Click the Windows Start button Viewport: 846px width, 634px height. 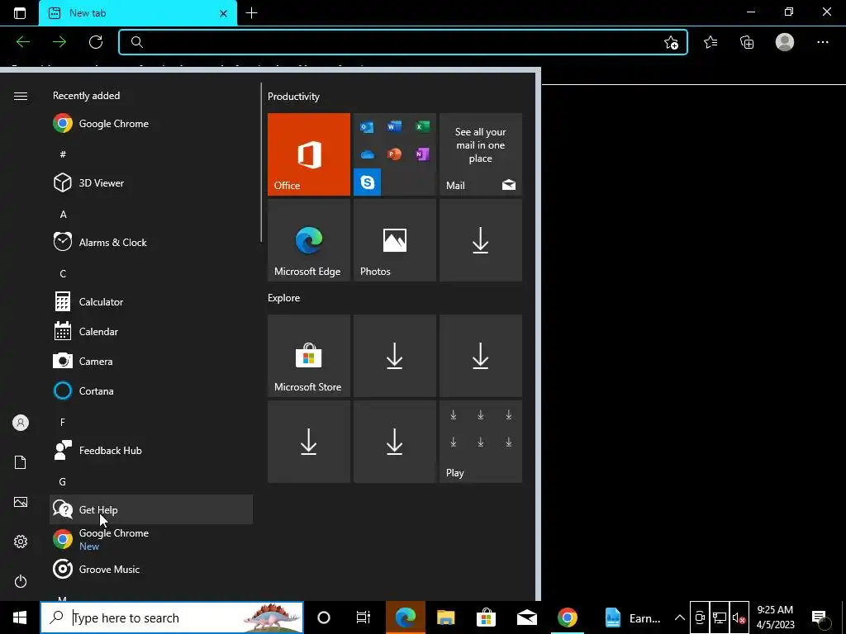20,617
